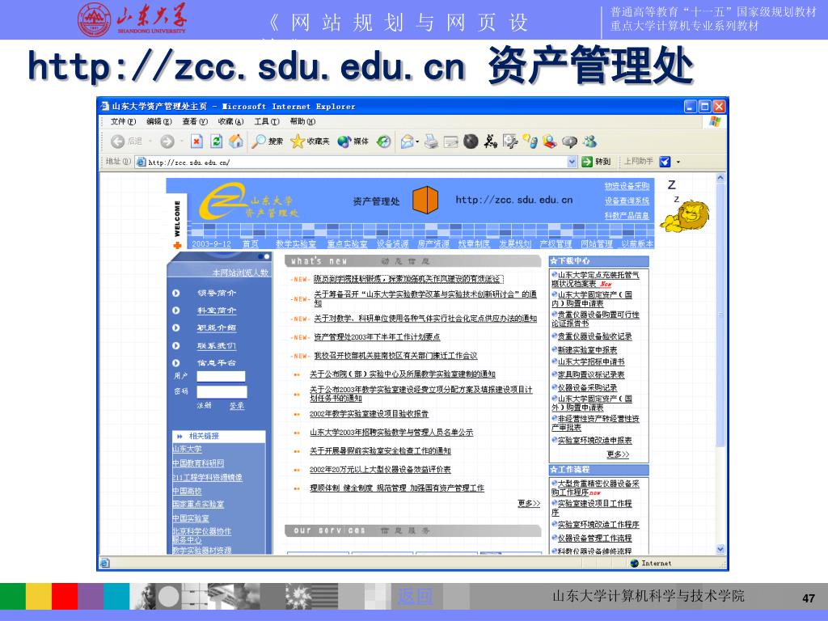Image resolution: width=828 pixels, height=621 pixels.
Task: Click the 设备查询系统 banner link
Action: click(627, 201)
